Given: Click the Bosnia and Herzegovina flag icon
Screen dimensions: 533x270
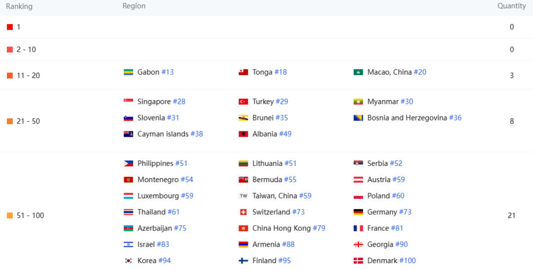Looking at the screenshot, I should tap(358, 118).
